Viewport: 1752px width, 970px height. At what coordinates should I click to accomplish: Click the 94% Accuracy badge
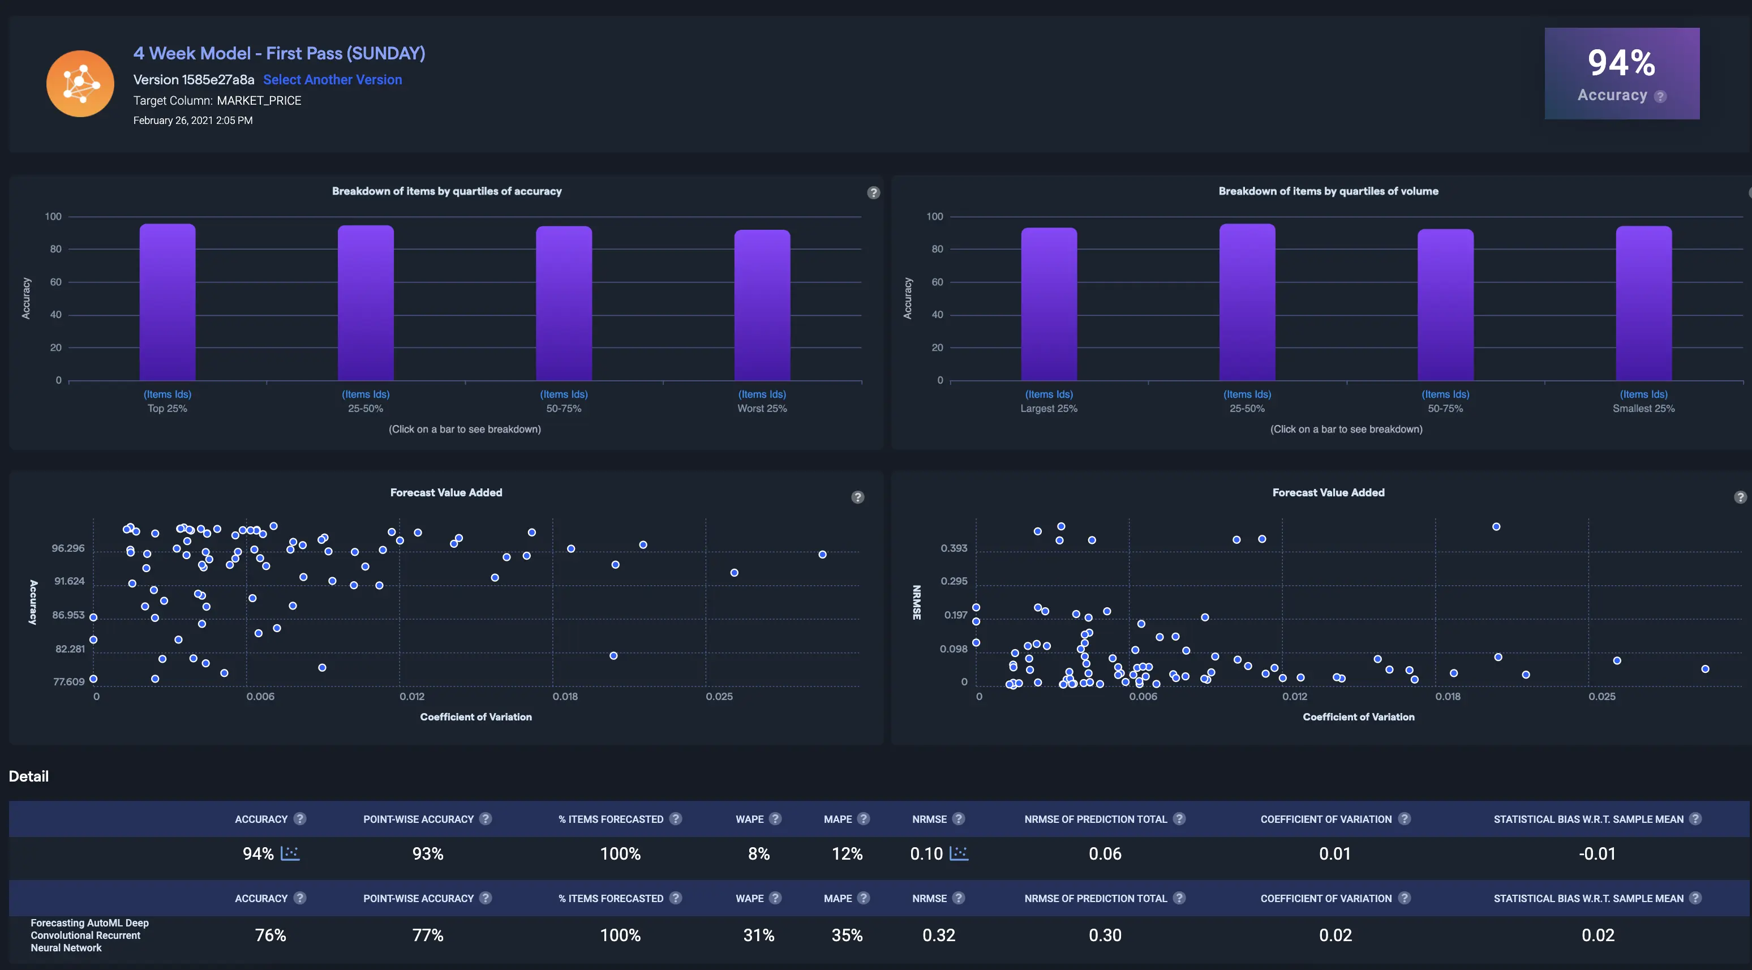pos(1622,74)
